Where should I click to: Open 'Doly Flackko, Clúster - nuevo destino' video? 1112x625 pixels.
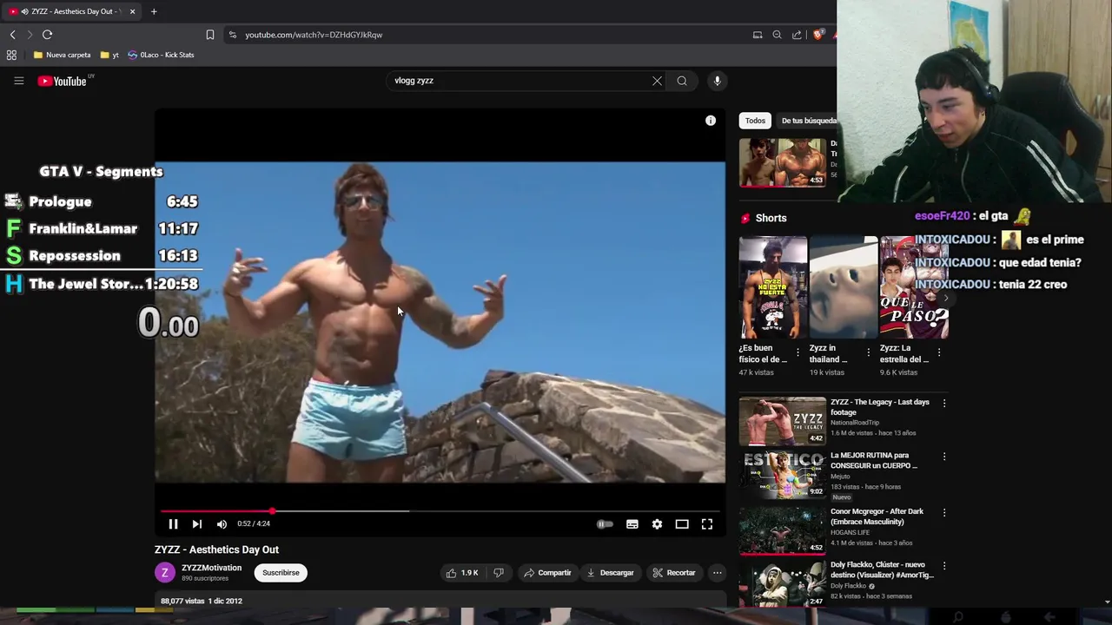pyautogui.click(x=882, y=569)
